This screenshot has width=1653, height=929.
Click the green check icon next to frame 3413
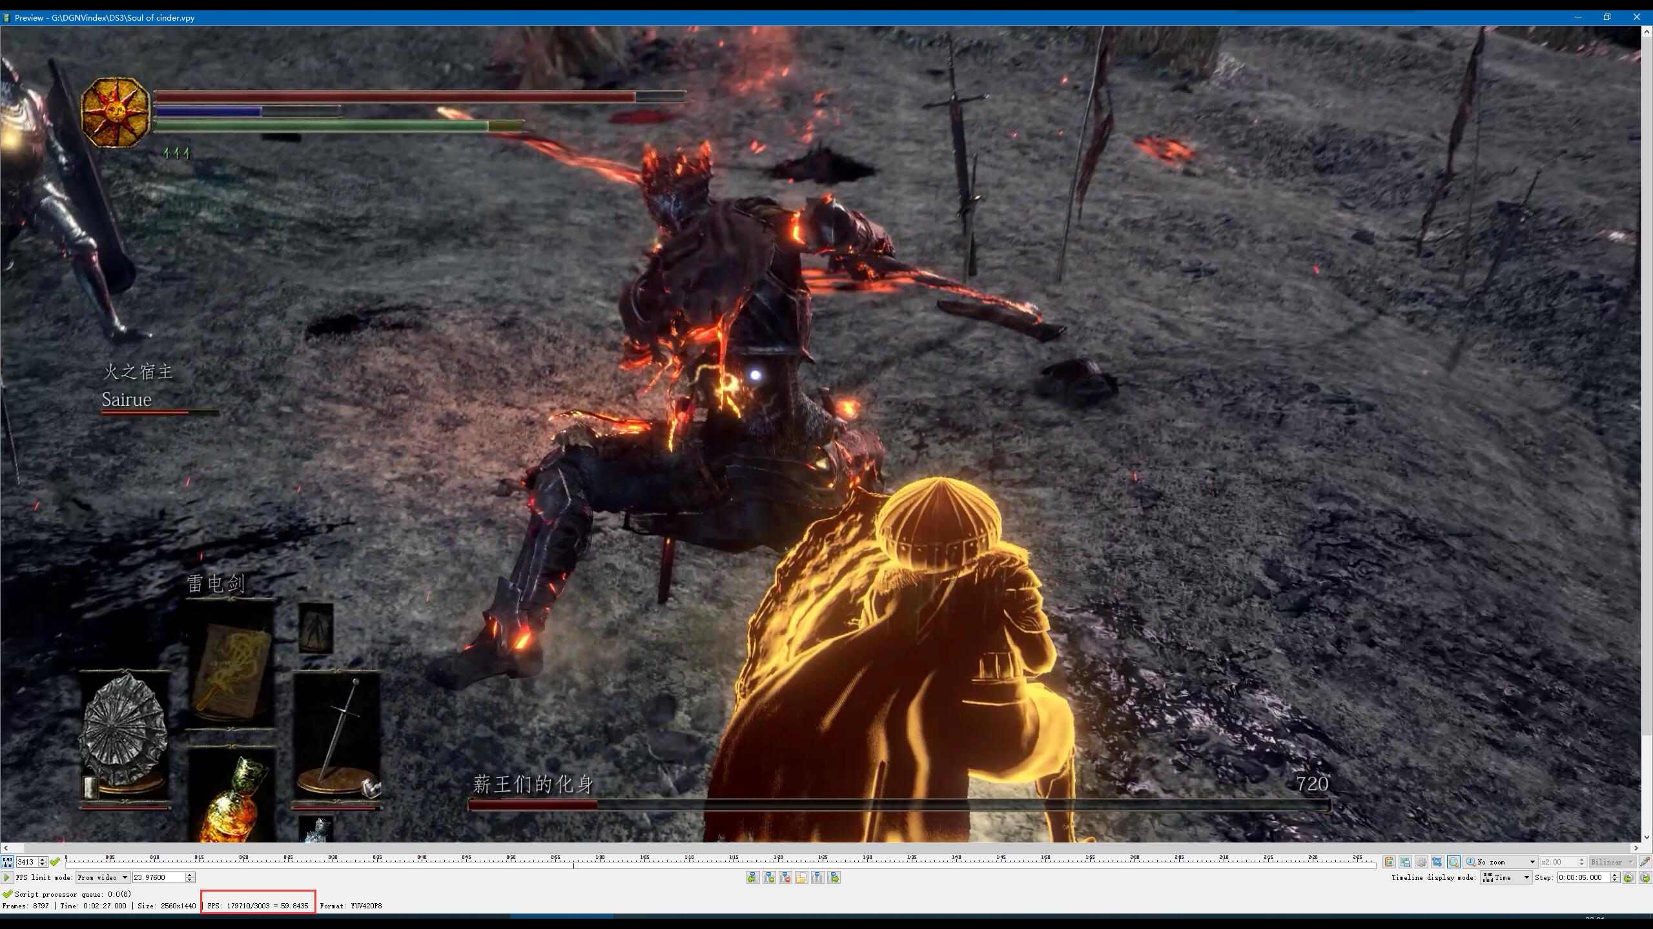click(x=55, y=862)
